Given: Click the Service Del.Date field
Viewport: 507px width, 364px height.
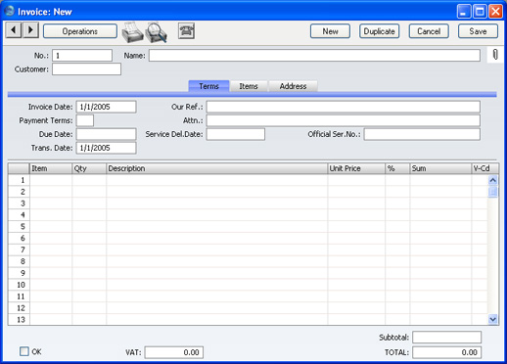Looking at the screenshot, I should (x=236, y=134).
